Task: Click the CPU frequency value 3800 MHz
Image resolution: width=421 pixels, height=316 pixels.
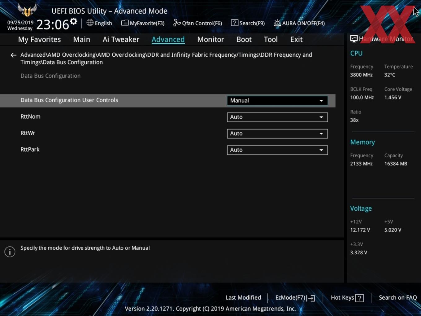Action: 361,75
